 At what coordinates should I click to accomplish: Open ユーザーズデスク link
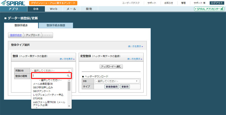(x=131, y=3)
